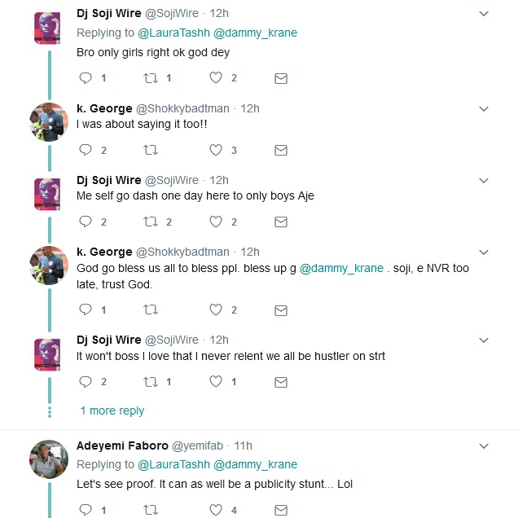Retweet the "It won't boss I love that" tweet

151,381
